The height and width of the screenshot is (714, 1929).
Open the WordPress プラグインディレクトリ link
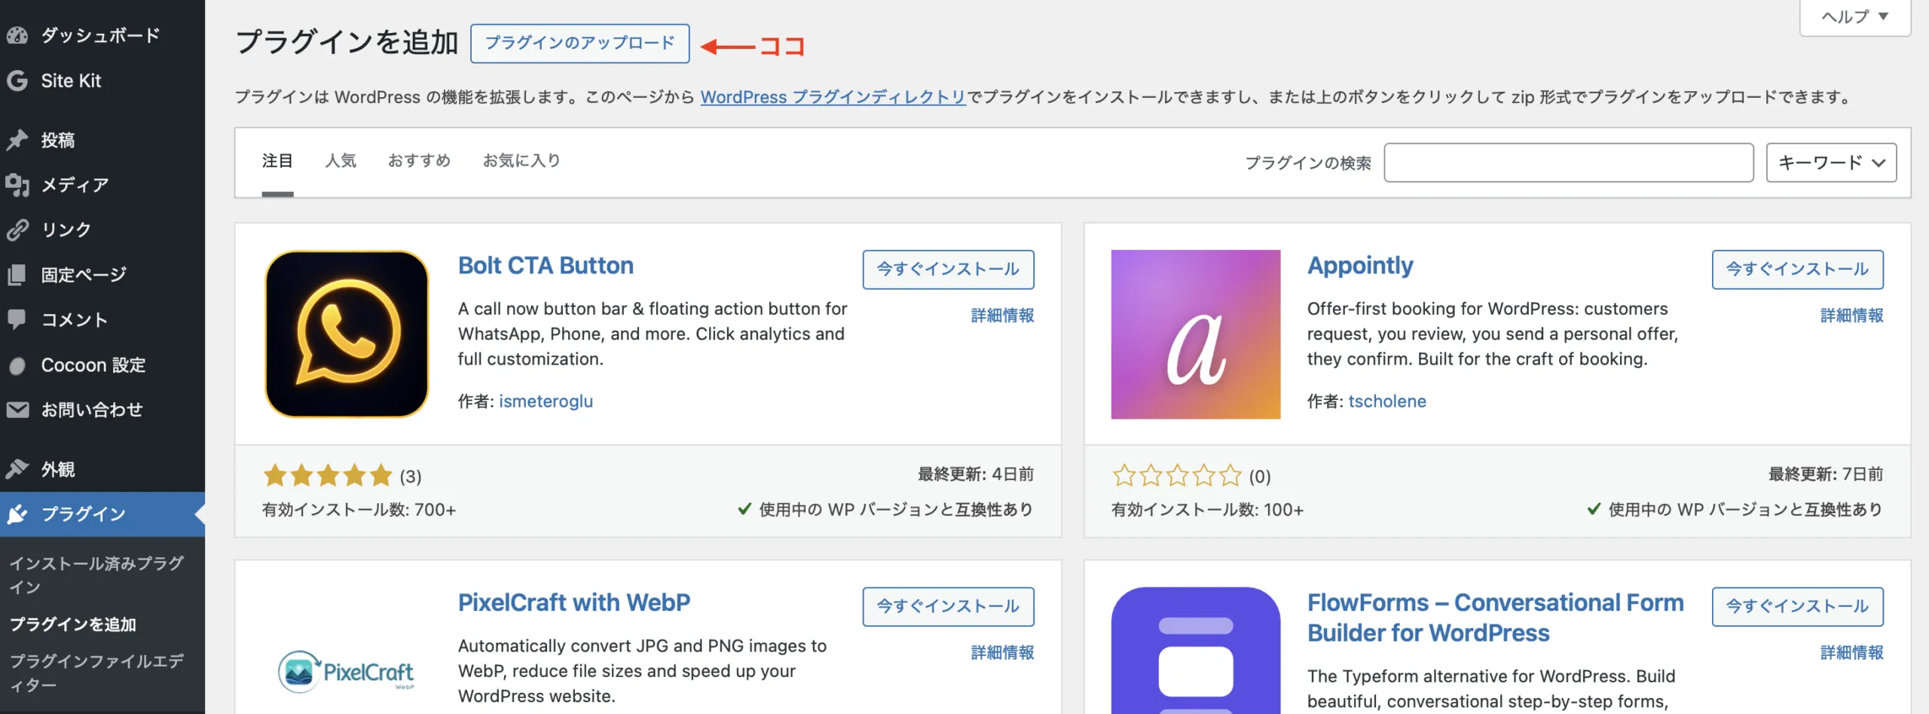833,97
